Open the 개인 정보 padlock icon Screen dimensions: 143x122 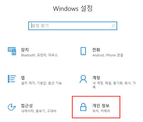[83, 107]
